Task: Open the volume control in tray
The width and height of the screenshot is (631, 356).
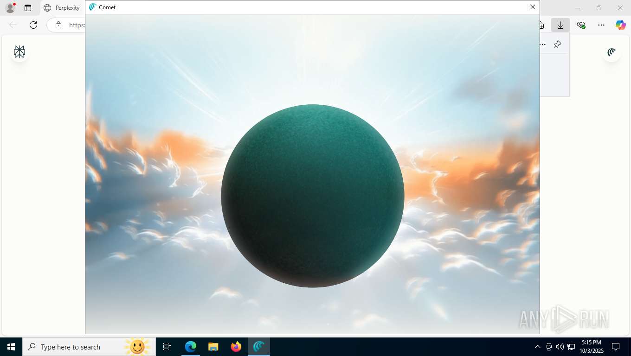Action: click(x=560, y=347)
